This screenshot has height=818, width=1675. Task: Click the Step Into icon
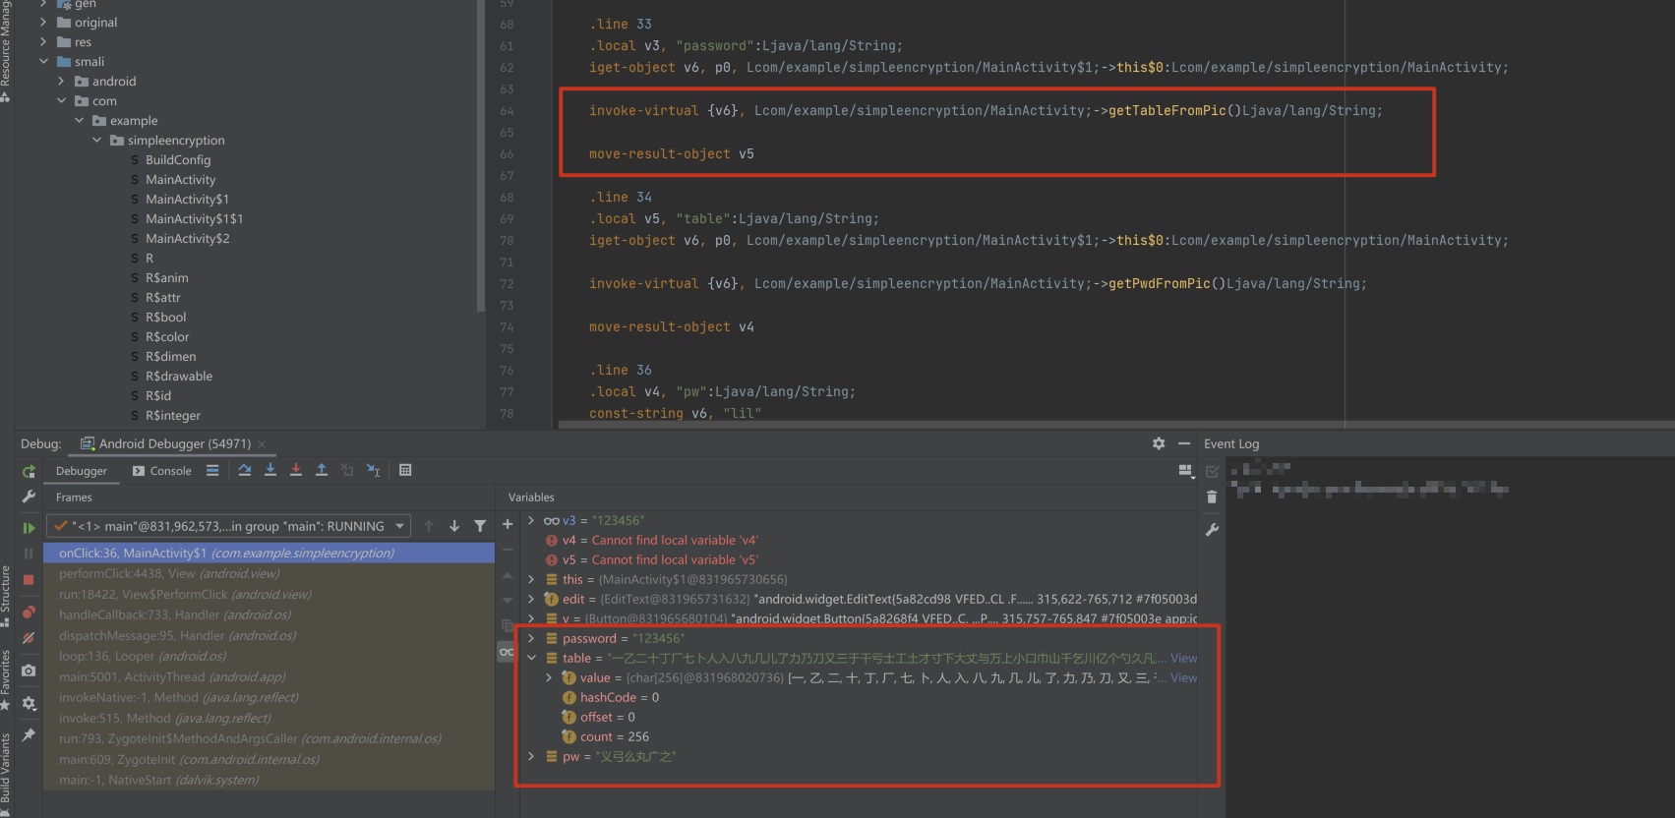pyautogui.click(x=270, y=470)
